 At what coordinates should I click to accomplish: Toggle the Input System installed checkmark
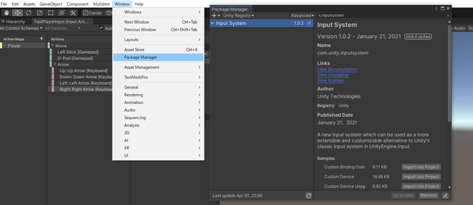tap(309, 23)
